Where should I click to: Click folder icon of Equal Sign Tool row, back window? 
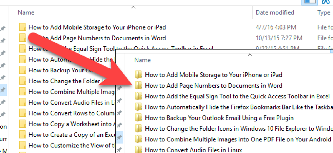(23, 49)
